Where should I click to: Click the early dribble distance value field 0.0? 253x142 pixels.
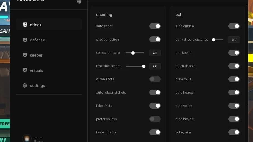(x=234, y=40)
